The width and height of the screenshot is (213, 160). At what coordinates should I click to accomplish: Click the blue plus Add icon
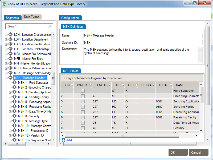point(63,140)
